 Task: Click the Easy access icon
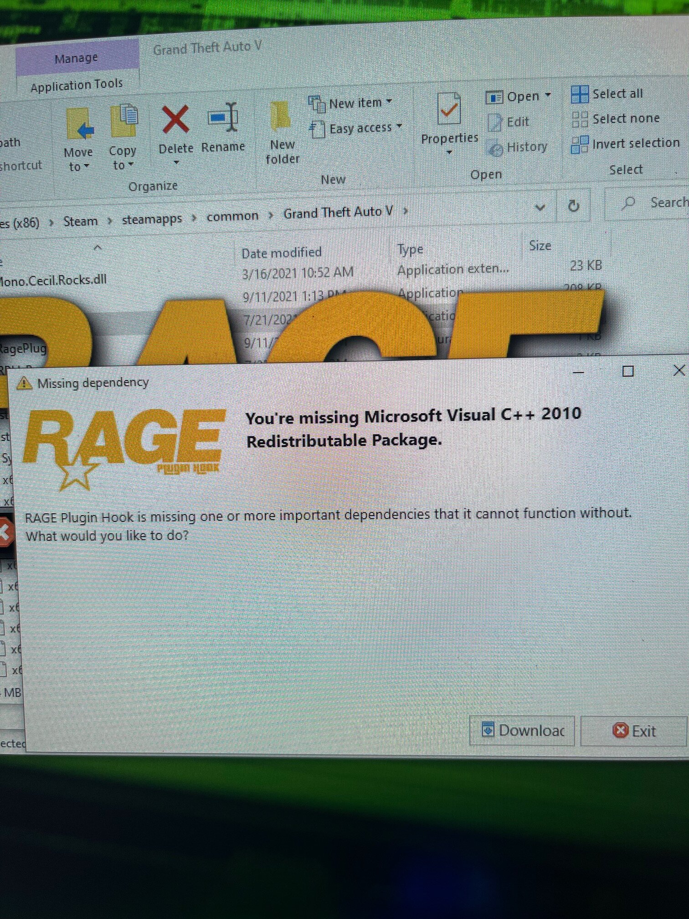pyautogui.click(x=317, y=129)
